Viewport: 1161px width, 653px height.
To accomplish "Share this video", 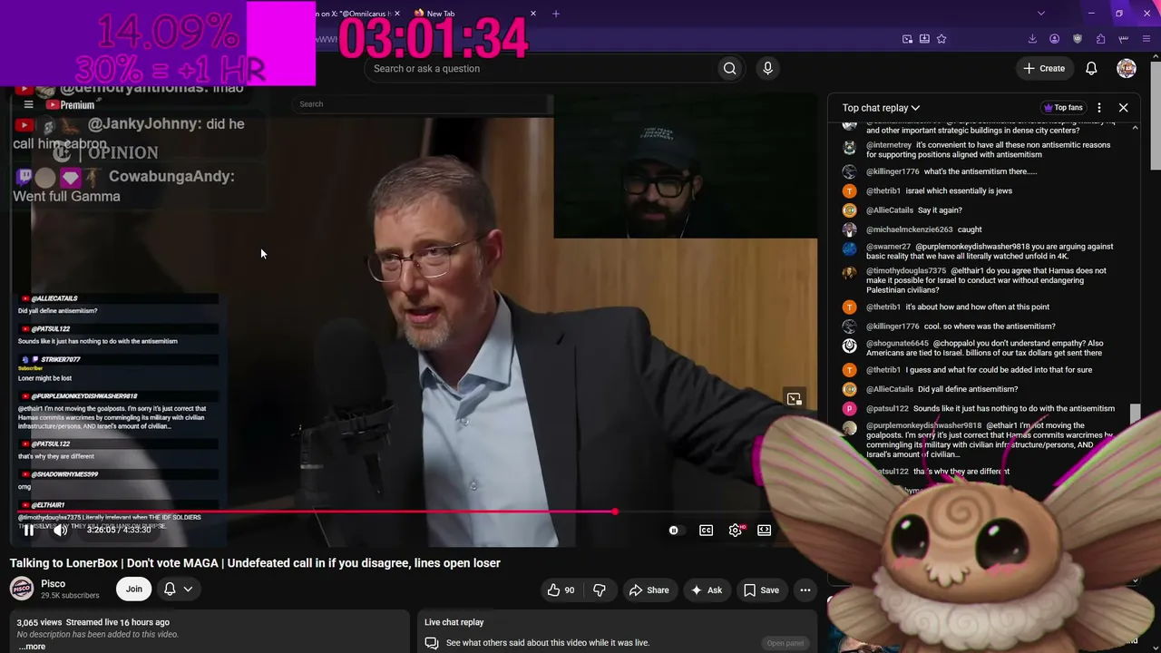I will click(x=649, y=590).
